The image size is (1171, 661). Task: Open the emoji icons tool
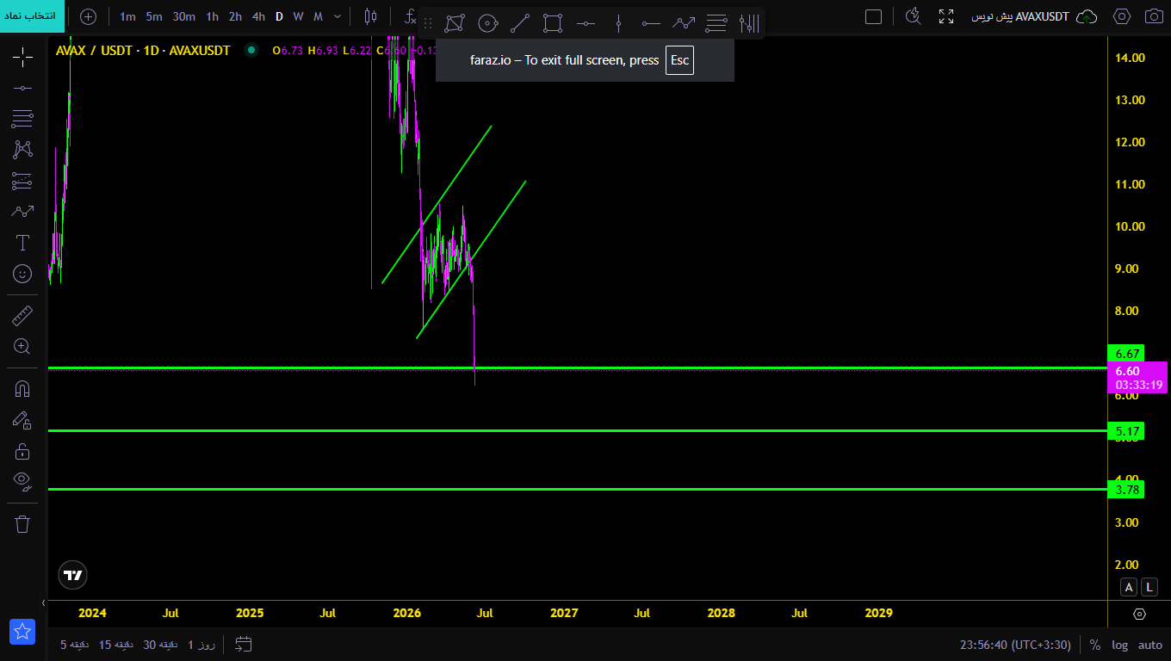pyautogui.click(x=22, y=274)
